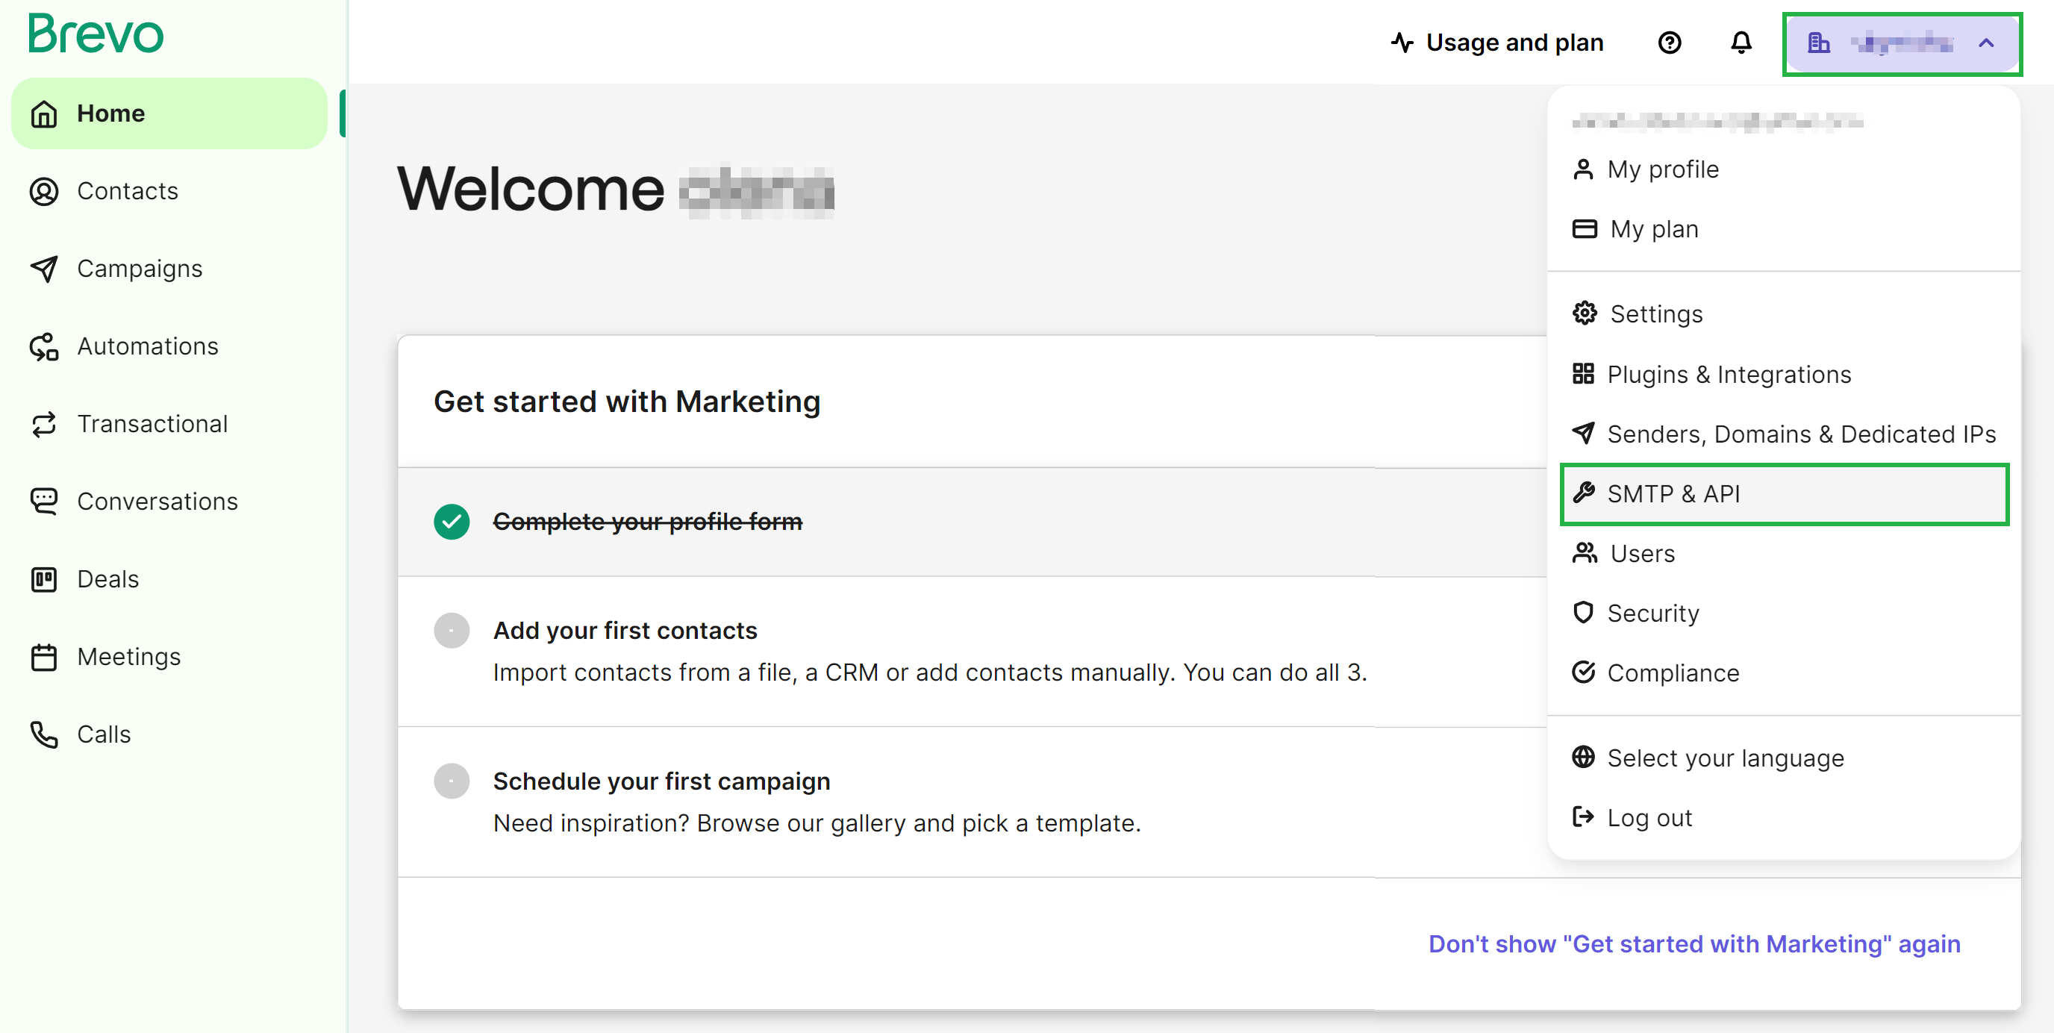Screen dimensions: 2054x1033
Task: Click the Automations sidebar icon
Action: (44, 347)
